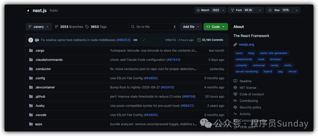This screenshot has height=136, width=318.
Task: Expand commit message ellipsis icon
Action: tap(135, 40)
